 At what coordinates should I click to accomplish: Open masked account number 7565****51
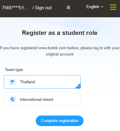[x=15, y=8]
